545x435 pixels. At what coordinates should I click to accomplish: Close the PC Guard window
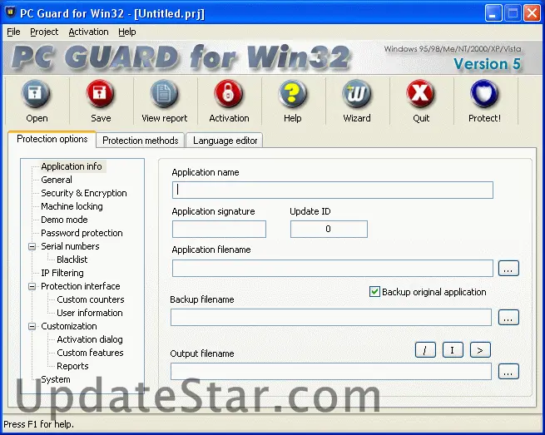tap(532, 13)
